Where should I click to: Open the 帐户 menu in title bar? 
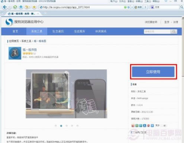[x=114, y=1]
